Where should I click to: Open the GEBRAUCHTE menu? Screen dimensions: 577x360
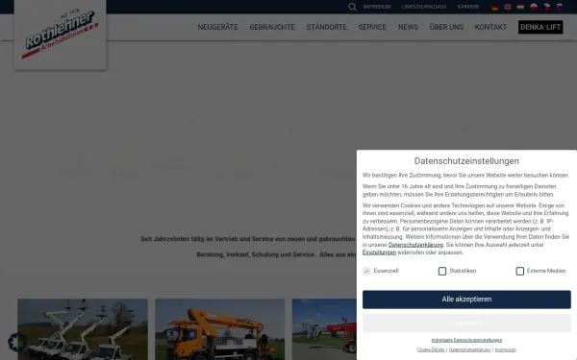pyautogui.click(x=272, y=27)
